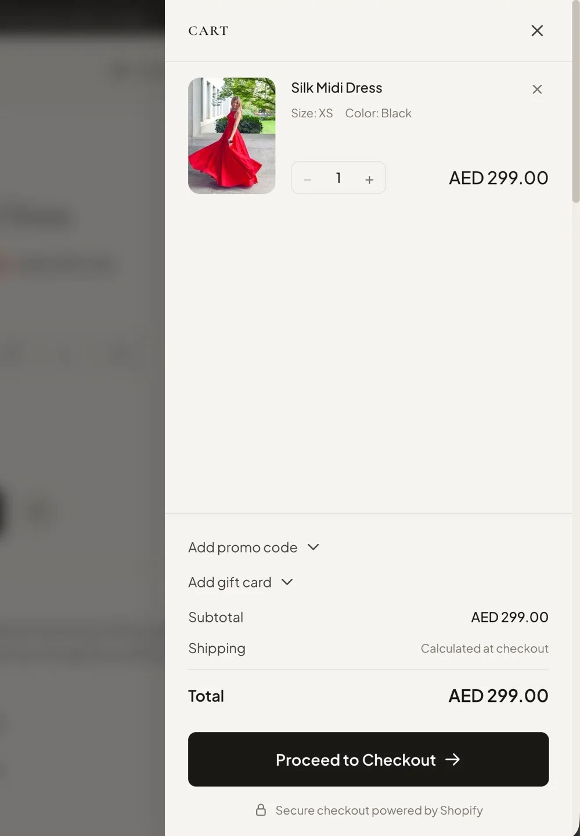Click the secure checkout lock icon
The height and width of the screenshot is (836, 580).
pyautogui.click(x=261, y=810)
